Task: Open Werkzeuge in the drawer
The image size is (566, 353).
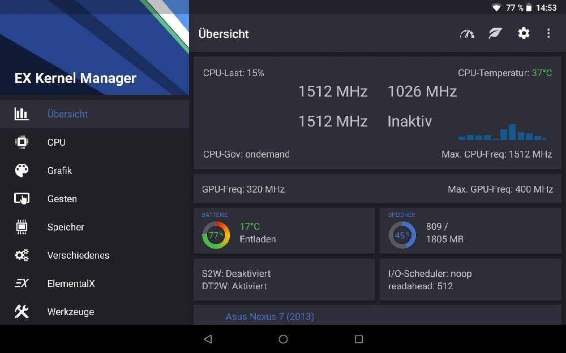Action: point(95,312)
